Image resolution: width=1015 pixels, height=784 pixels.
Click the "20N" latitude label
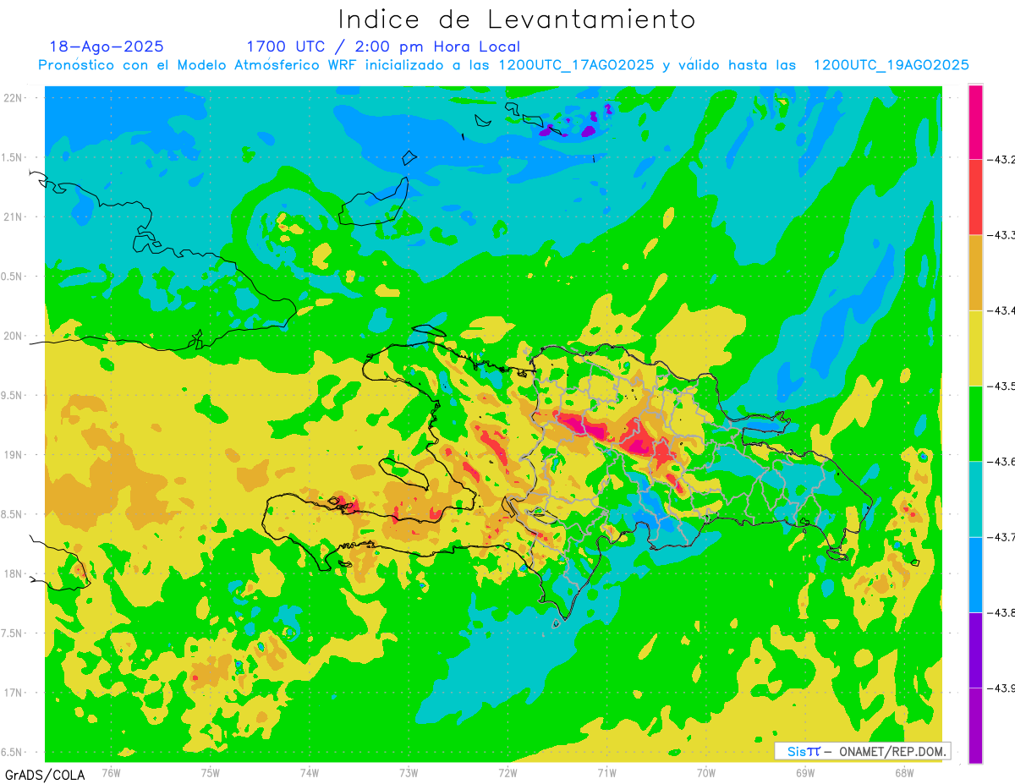pos(14,336)
